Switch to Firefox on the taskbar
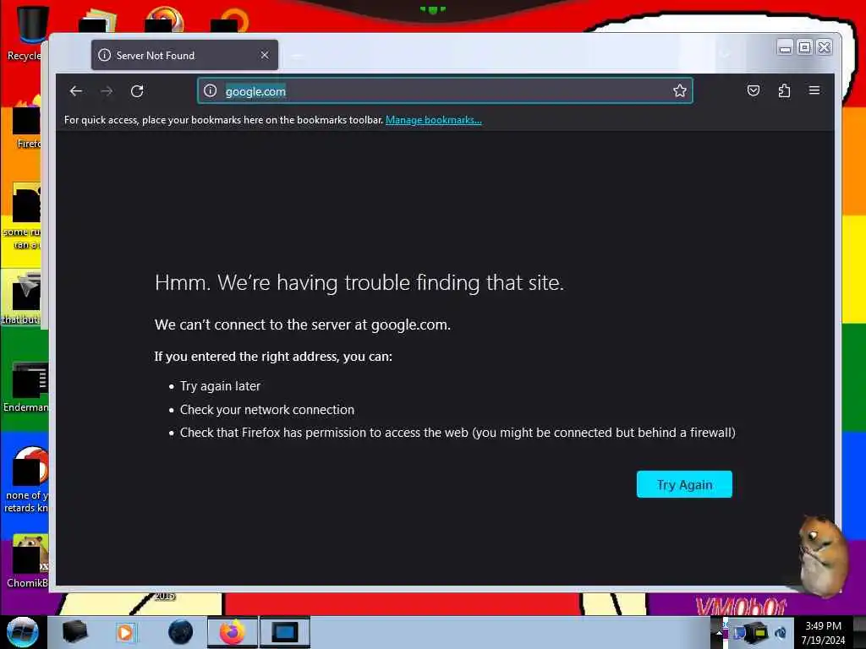Viewport: 866px width, 649px height. [x=233, y=632]
